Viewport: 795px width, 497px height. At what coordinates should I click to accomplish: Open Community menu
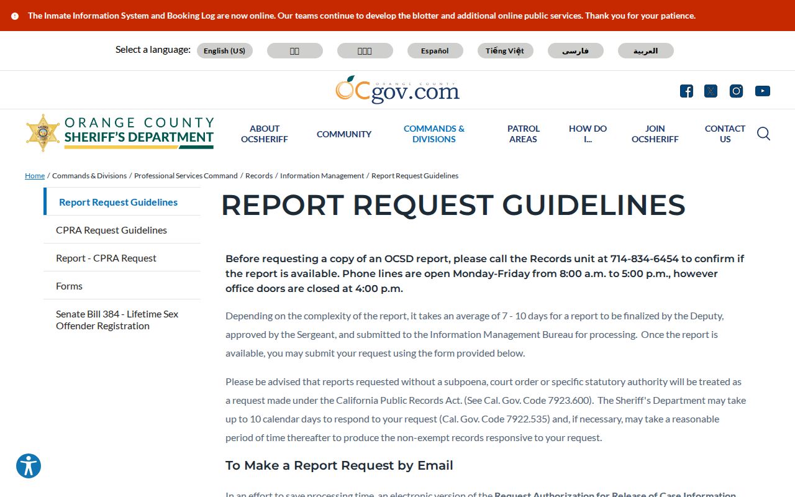(344, 134)
